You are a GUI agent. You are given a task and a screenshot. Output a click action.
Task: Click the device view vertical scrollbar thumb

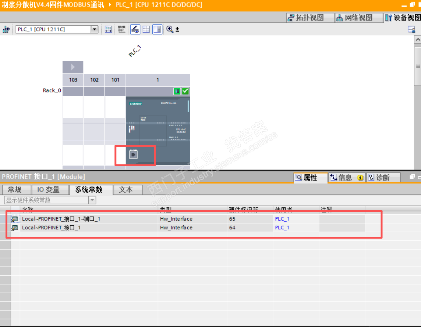(x=418, y=66)
